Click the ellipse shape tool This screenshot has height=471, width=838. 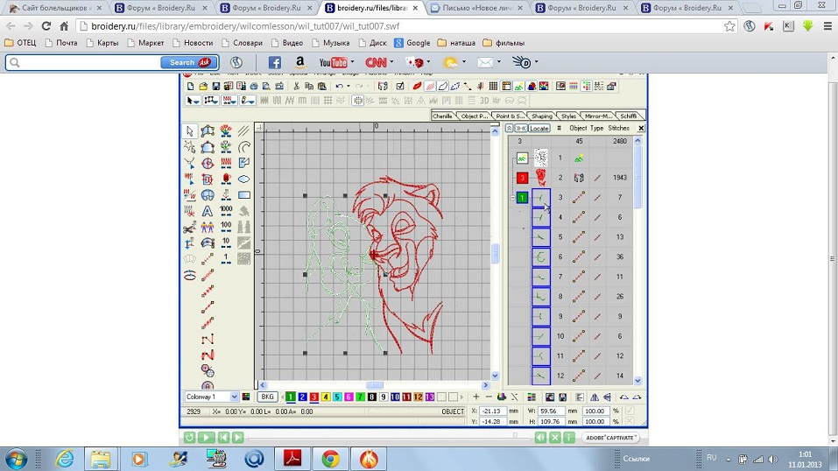click(x=244, y=179)
